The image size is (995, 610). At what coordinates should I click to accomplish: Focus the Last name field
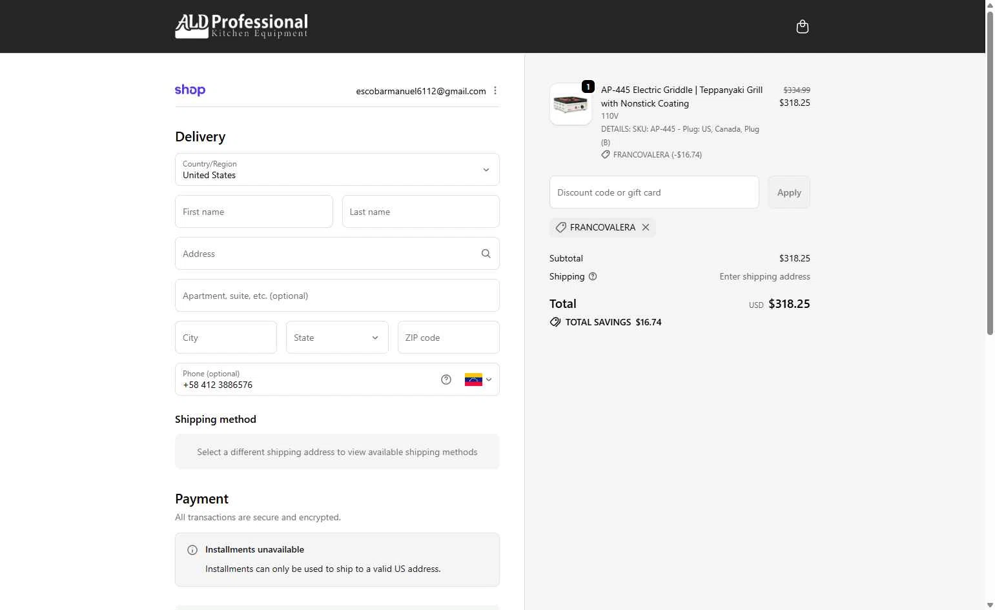point(421,212)
